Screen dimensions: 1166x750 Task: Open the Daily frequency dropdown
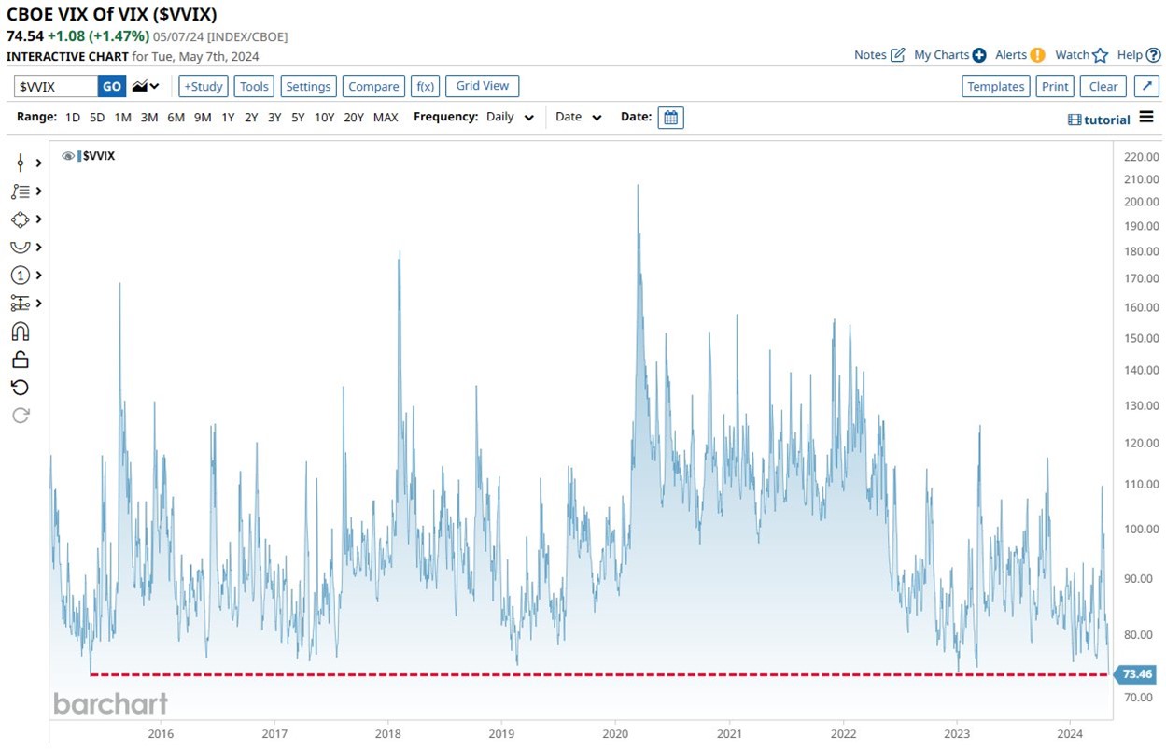(x=510, y=118)
